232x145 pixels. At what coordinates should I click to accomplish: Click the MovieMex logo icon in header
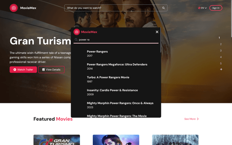click(x=14, y=8)
